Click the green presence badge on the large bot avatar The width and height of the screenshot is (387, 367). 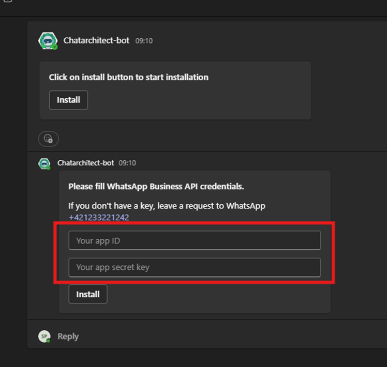(x=55, y=47)
